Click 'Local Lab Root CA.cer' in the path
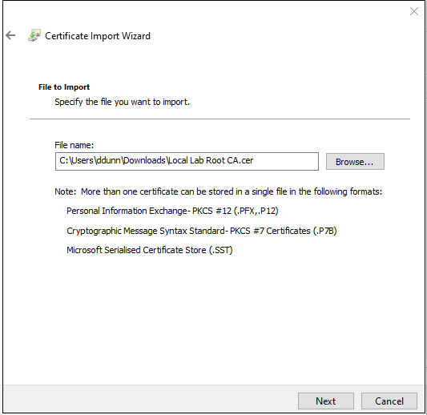Viewport: 427px width, 415px height. [x=211, y=160]
